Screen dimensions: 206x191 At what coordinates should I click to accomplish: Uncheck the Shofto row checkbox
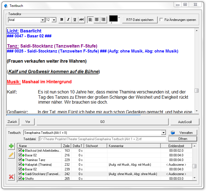(20, 179)
